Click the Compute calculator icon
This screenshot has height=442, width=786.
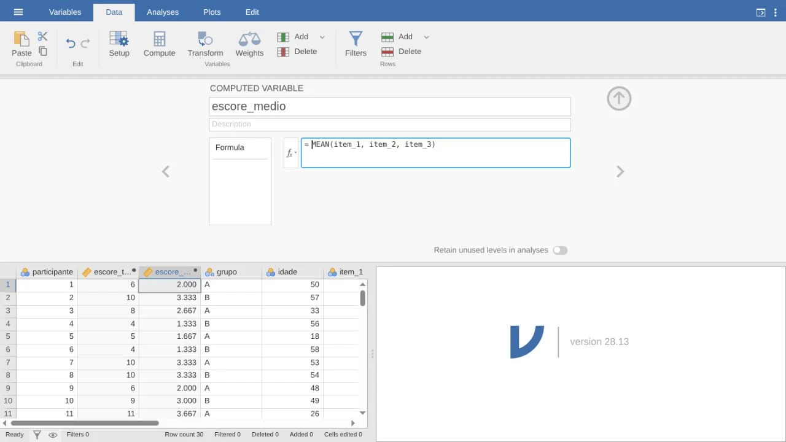pyautogui.click(x=159, y=39)
